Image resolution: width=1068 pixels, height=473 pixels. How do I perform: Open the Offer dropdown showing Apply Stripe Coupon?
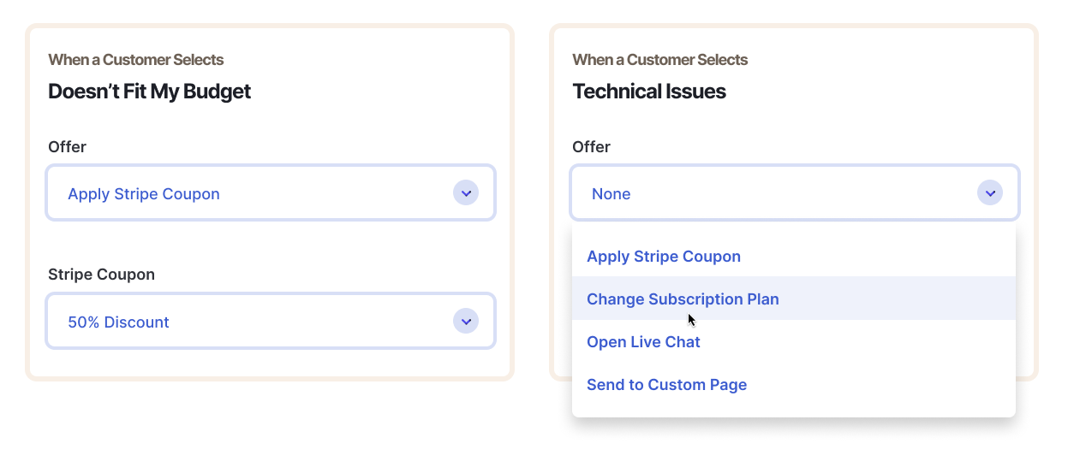tap(270, 193)
